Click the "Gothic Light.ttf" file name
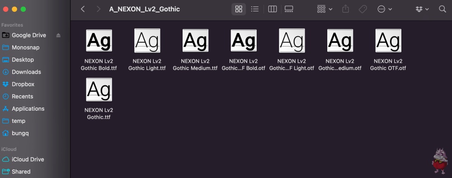Viewport: 452px width, 178px height. (x=147, y=68)
